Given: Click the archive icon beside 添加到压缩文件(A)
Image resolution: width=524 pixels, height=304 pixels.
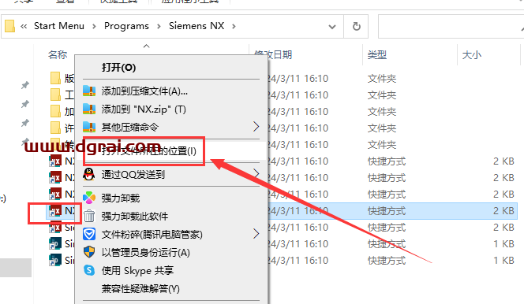Looking at the screenshot, I should coord(89,91).
